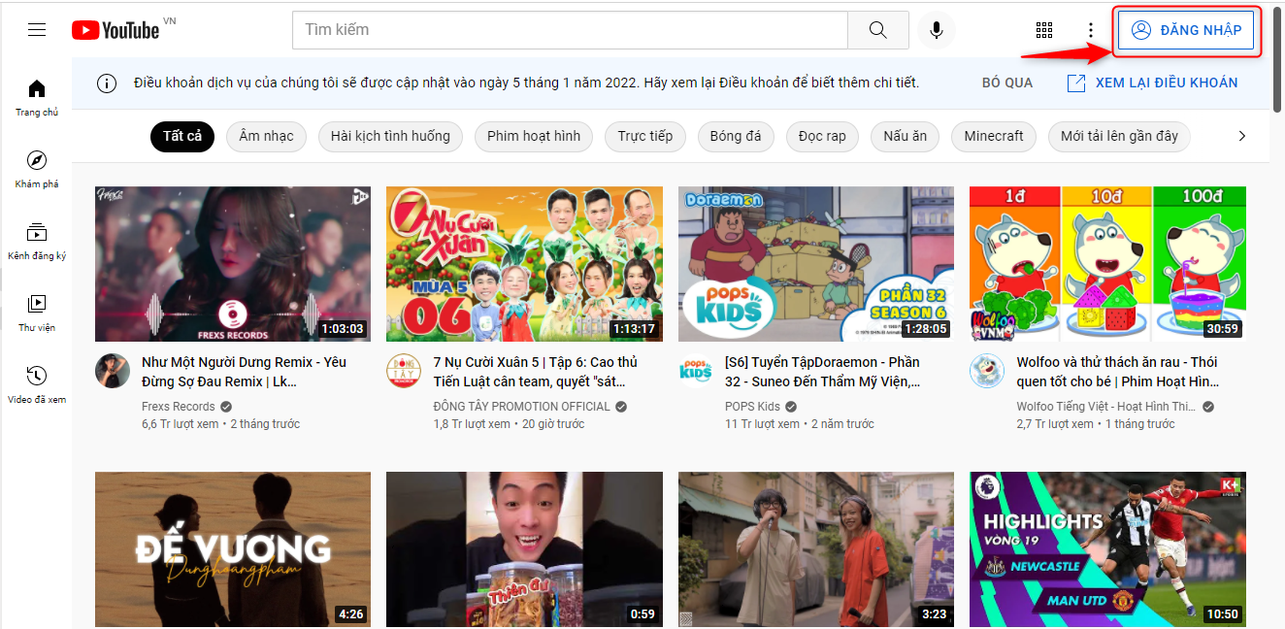Select the Minecraft filter chip
The height and width of the screenshot is (629, 1285).
(993, 136)
